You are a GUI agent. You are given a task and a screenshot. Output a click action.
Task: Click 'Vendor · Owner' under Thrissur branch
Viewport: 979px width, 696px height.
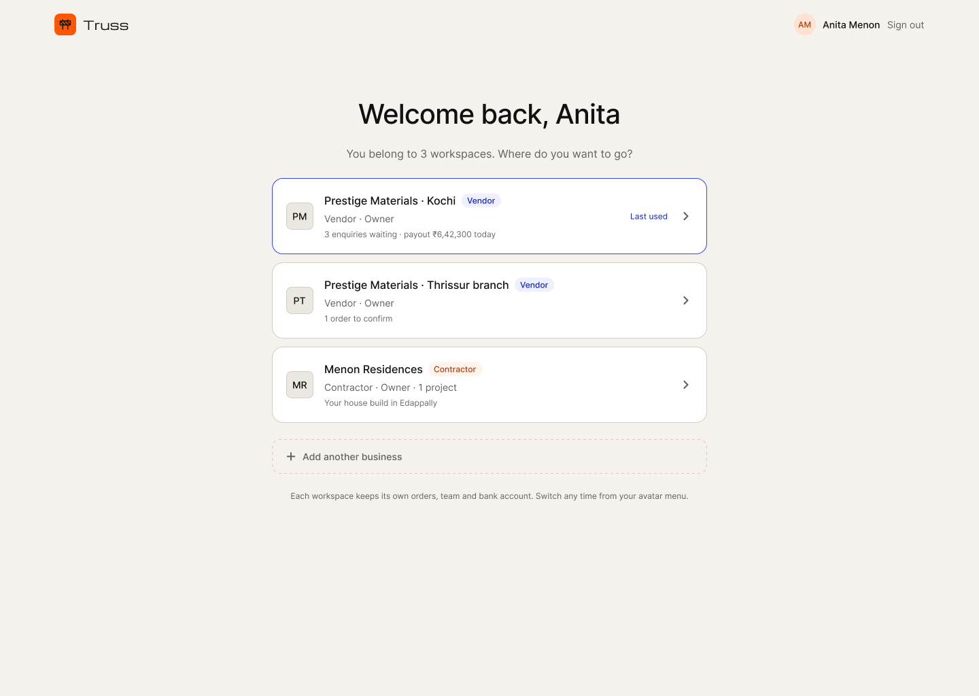(x=359, y=303)
